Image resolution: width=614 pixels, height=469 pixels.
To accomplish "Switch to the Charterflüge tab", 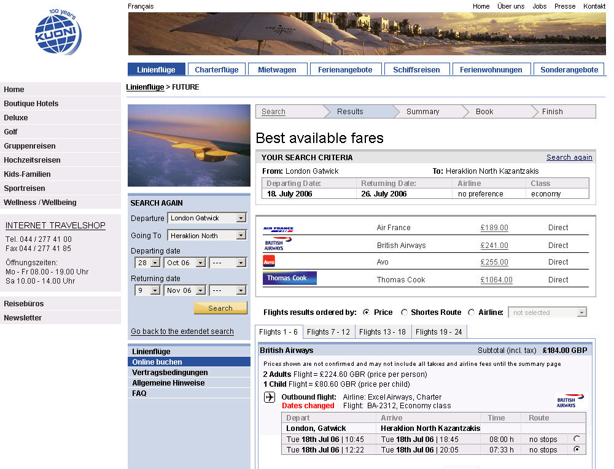I will click(x=217, y=69).
